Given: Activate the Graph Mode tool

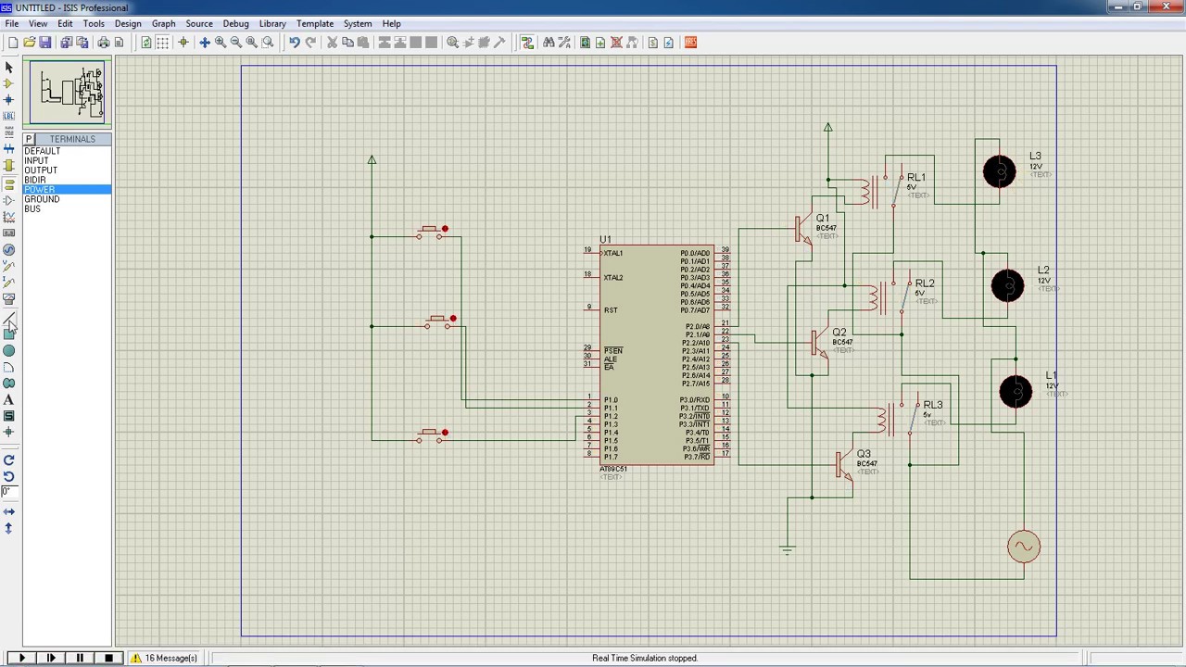Looking at the screenshot, I should (9, 217).
